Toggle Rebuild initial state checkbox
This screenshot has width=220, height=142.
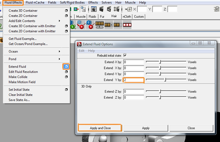tap(125, 55)
